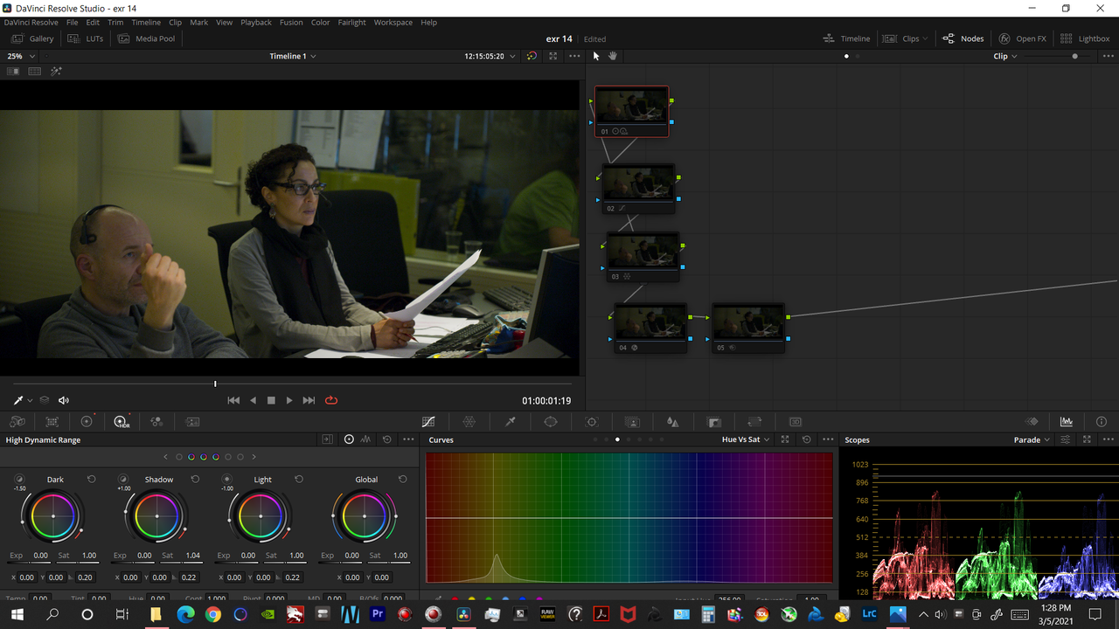Open the Mark menu
The image size is (1119, 629).
click(199, 22)
